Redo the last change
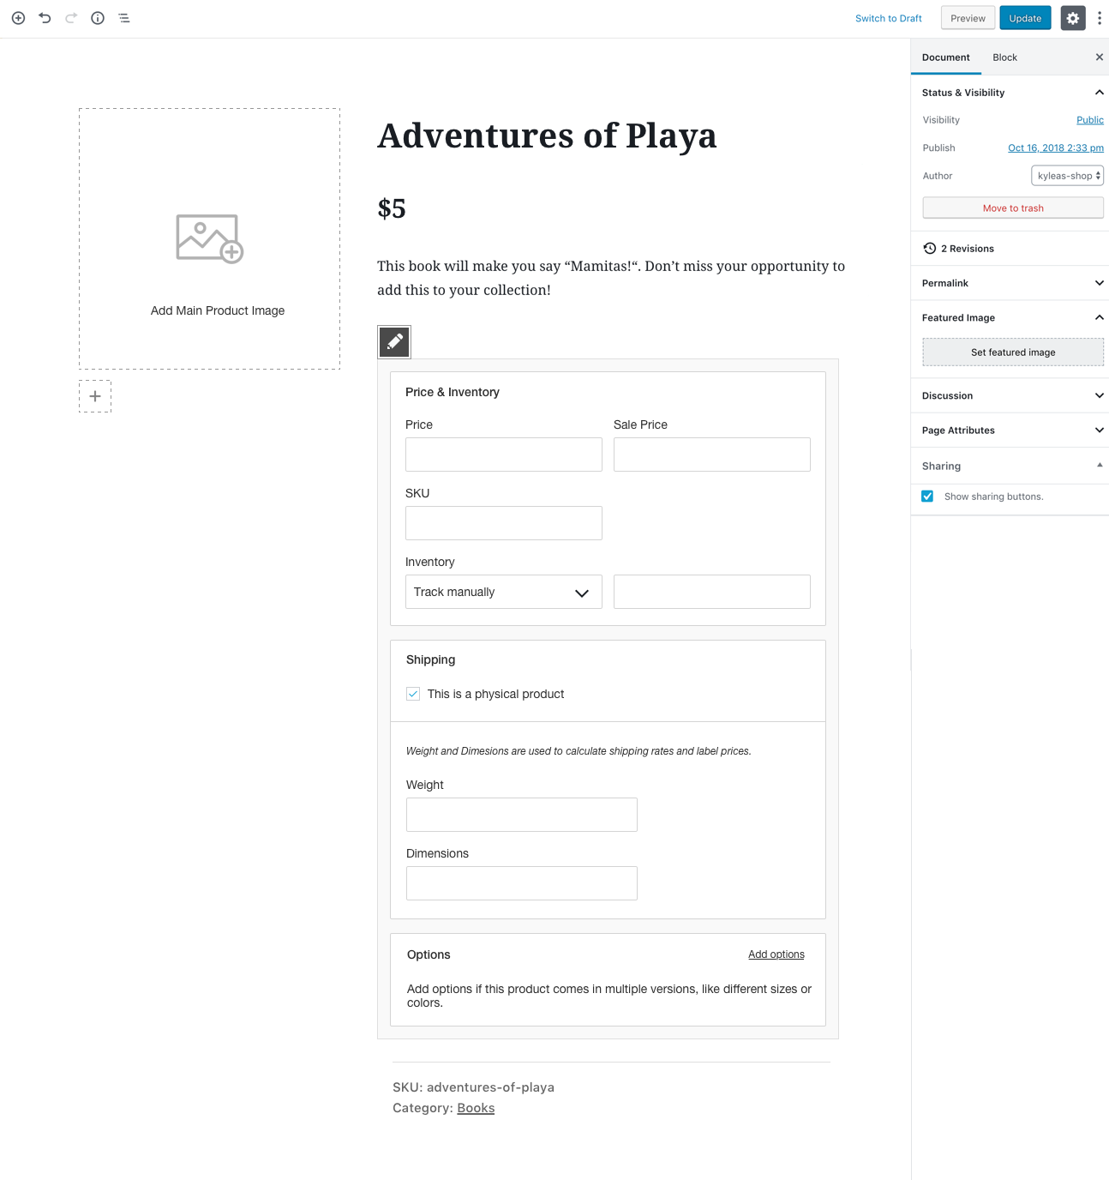The image size is (1109, 1180). pos(70,18)
